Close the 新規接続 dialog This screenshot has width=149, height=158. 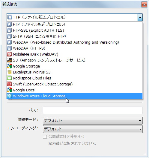(144, 5)
